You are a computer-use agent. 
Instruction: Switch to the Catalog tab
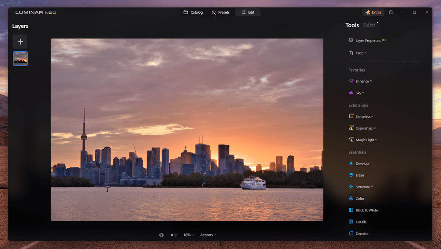click(x=193, y=12)
